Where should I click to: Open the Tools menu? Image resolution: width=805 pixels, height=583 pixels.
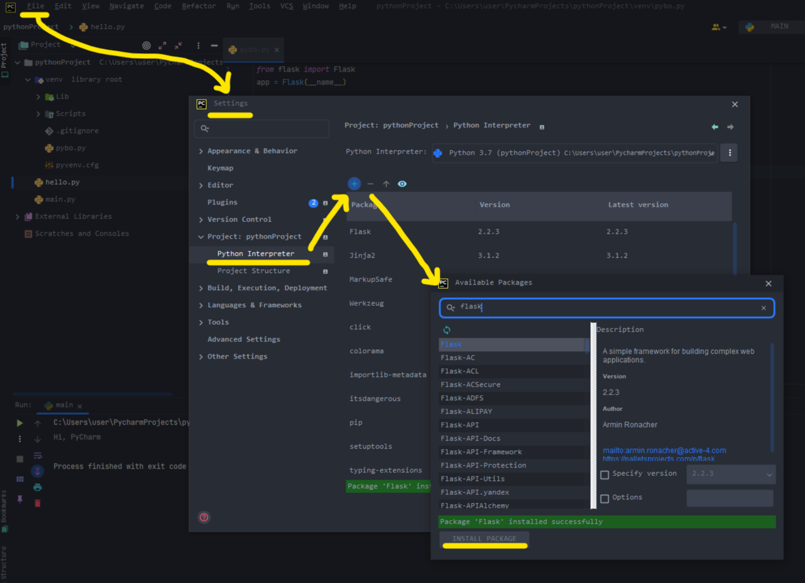coord(259,6)
